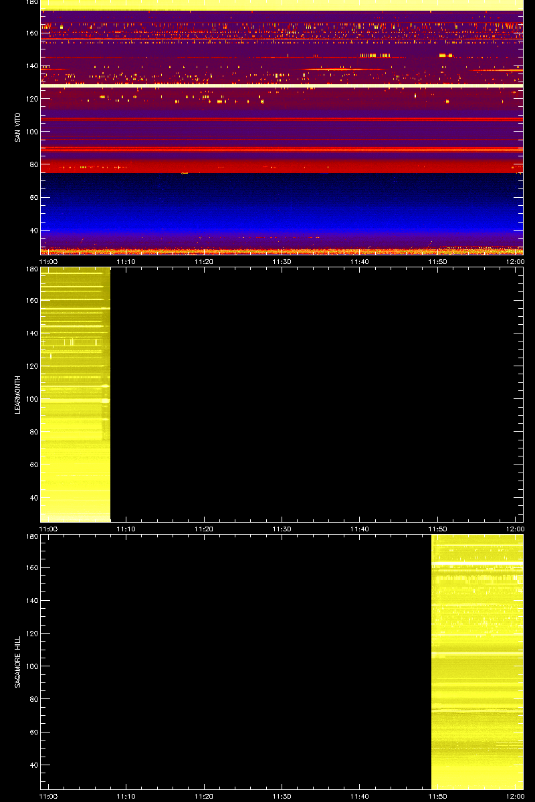This screenshot has width=535, height=802.
Task: Click the LEARMONTH axis label
Action: [x=17, y=394]
